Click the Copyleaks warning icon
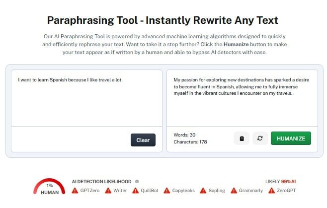 click(167, 191)
